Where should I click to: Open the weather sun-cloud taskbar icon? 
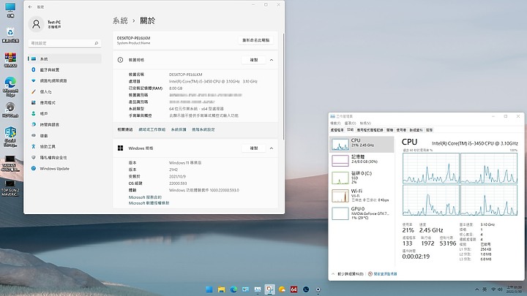[x=282, y=289]
